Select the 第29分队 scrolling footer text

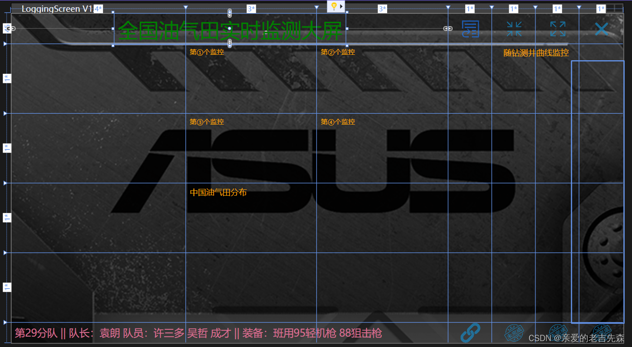point(198,333)
